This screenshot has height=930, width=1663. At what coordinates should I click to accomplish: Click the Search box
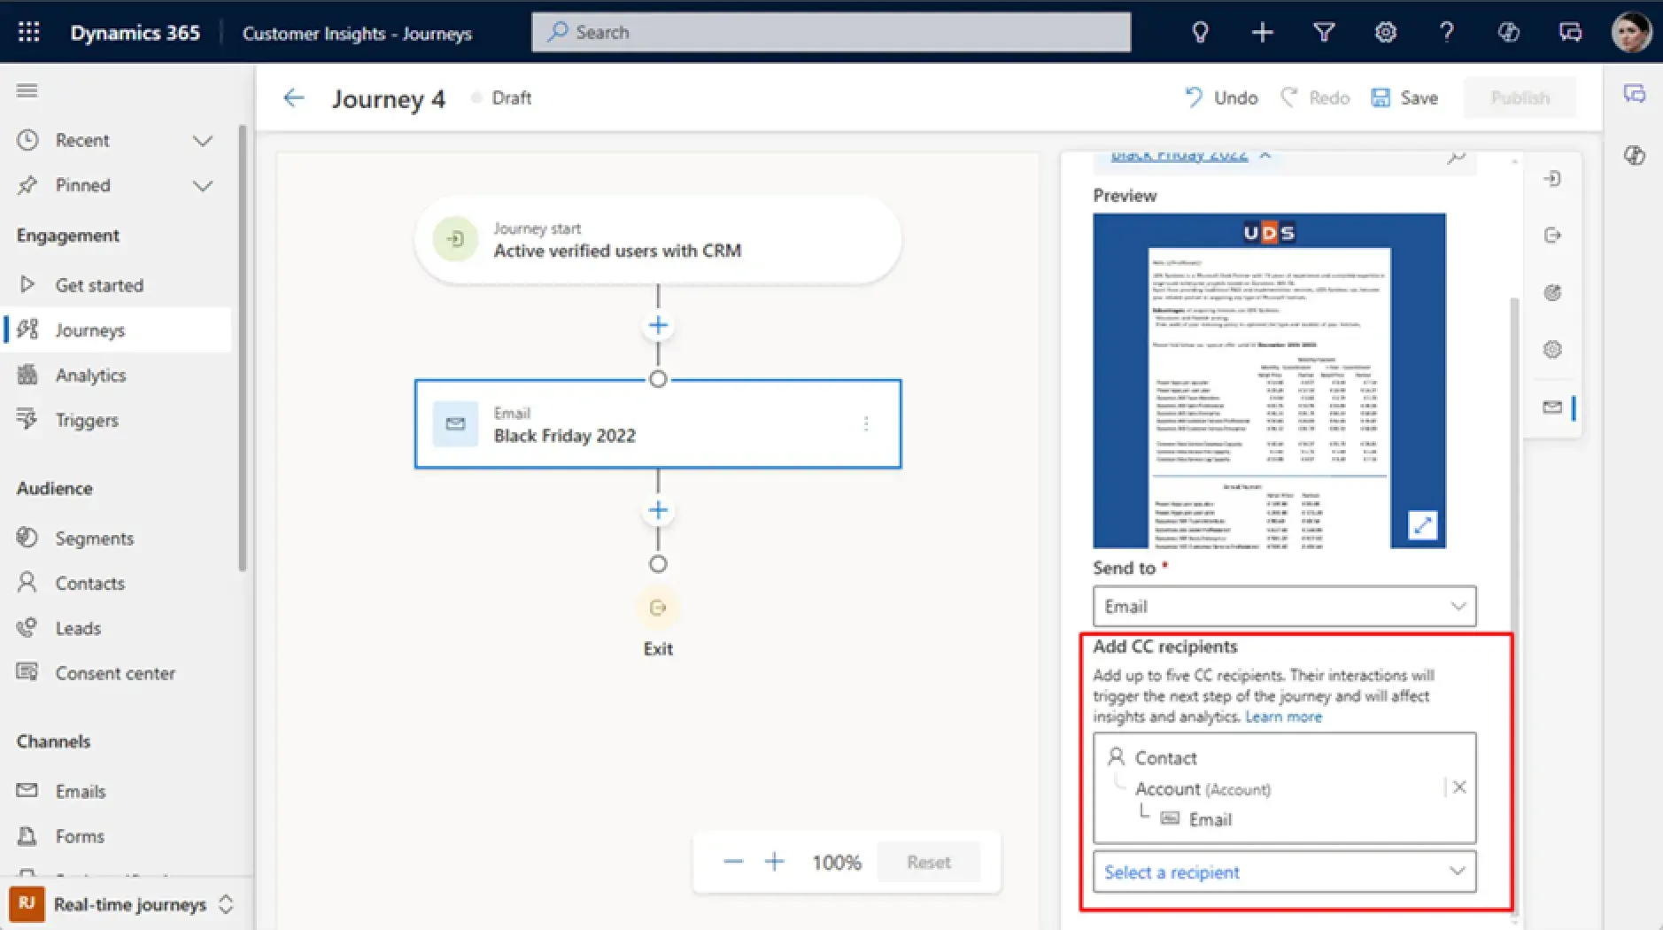(831, 32)
